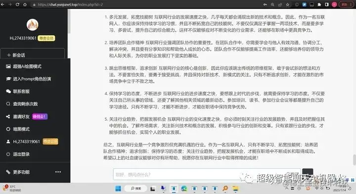Click the taskbar 搜索 search box
The image size is (356, 194).
[136, 189]
